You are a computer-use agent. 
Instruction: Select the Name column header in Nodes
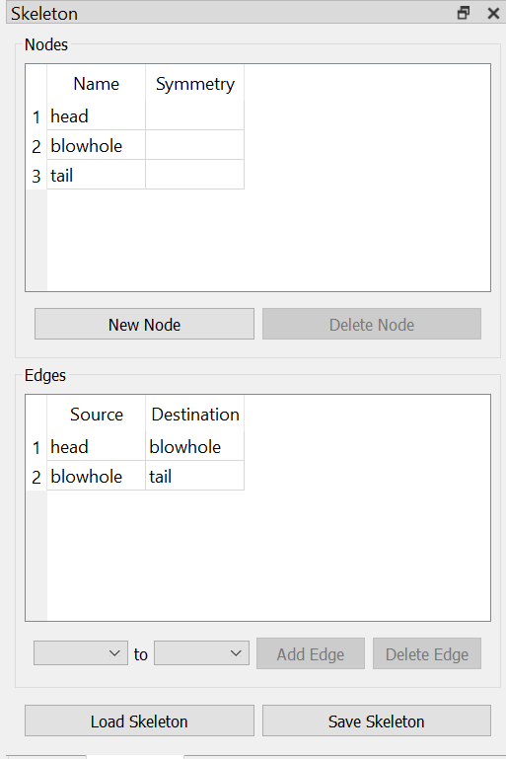click(x=97, y=84)
